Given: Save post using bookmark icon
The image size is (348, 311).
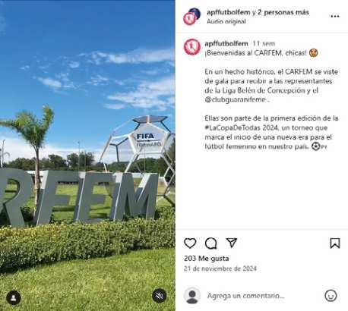Looking at the screenshot, I should click(x=335, y=243).
